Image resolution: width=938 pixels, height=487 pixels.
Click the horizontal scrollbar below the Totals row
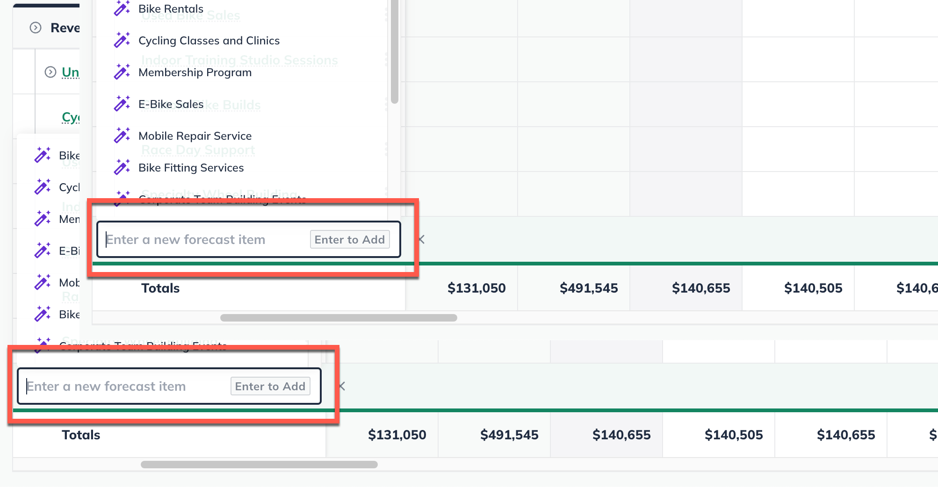pos(339,318)
